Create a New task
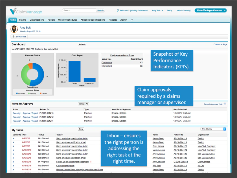Image resolution: width=237 pixels, height=178 pixels. pyautogui.click(x=81, y=129)
